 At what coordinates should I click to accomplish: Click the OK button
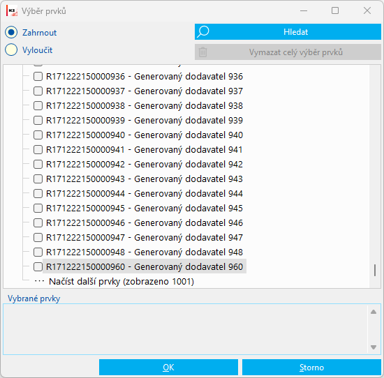click(168, 367)
